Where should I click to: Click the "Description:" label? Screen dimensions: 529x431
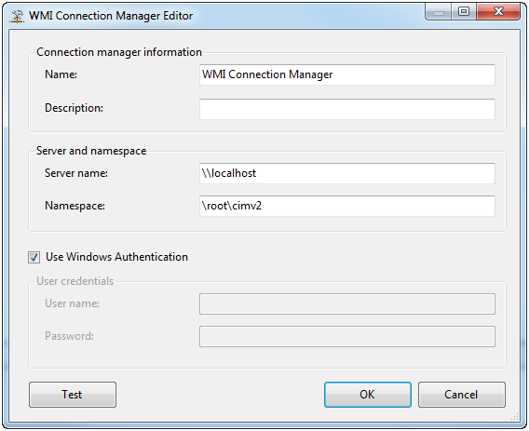click(74, 108)
